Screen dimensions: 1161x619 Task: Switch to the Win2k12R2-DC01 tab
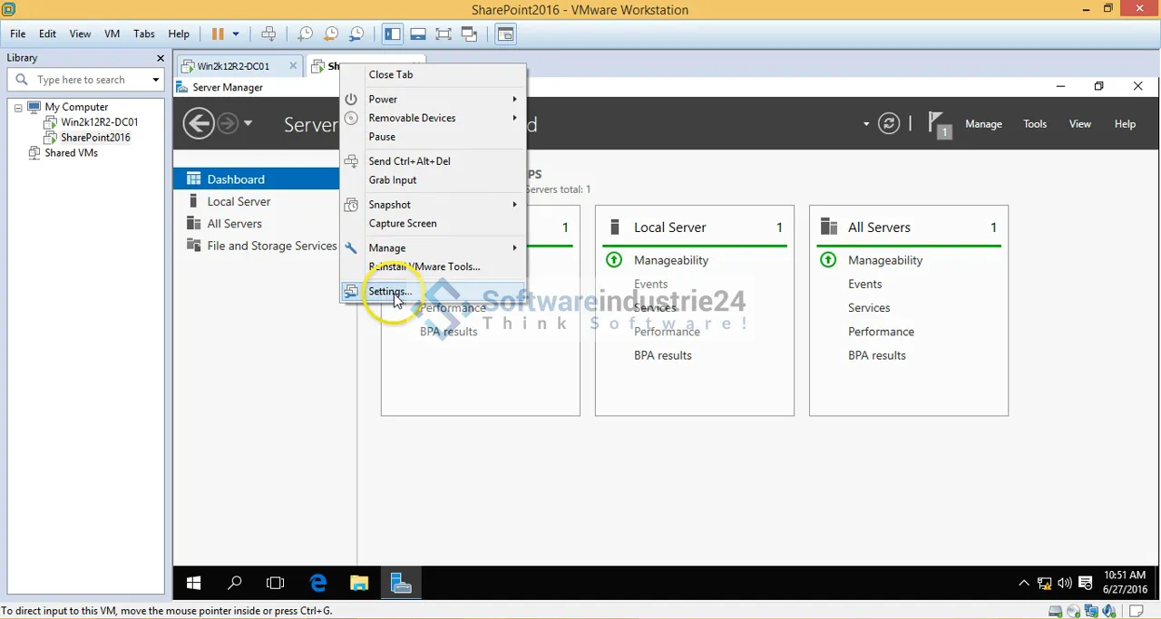[x=233, y=66]
